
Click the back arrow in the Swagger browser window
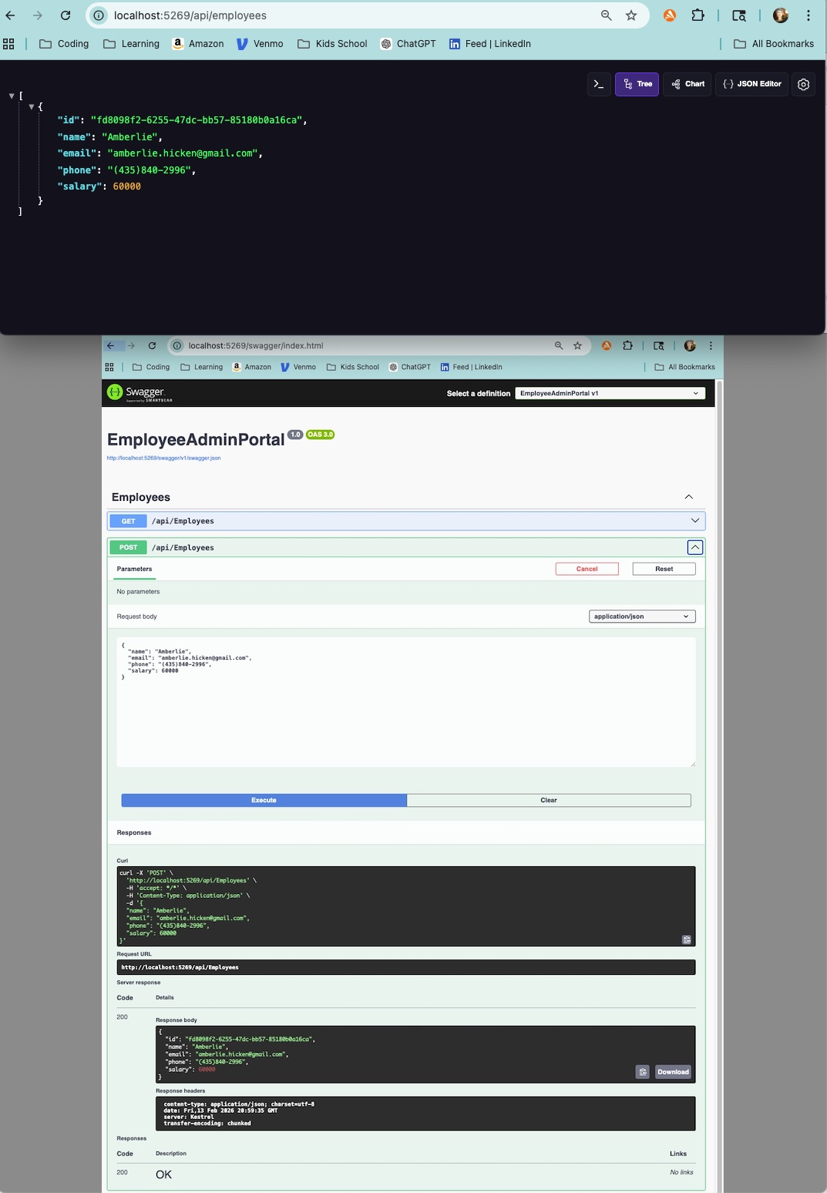tap(111, 346)
